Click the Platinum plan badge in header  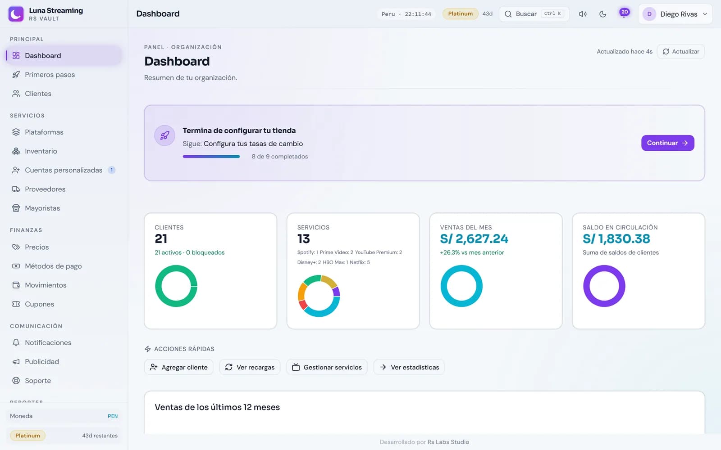(460, 13)
